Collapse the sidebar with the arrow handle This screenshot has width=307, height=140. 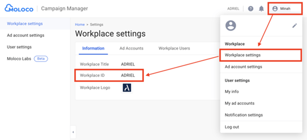[73, 132]
